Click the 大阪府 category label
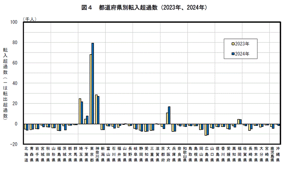 168,155
